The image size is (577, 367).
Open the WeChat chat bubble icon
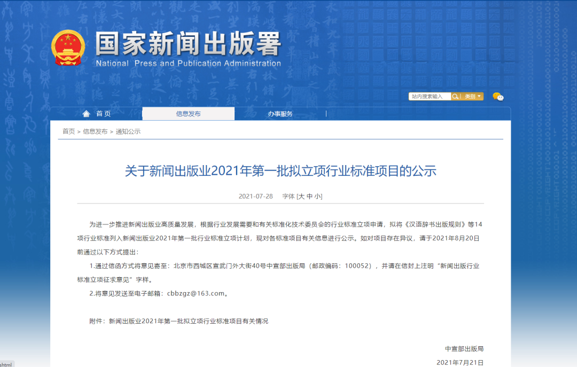[x=497, y=97]
